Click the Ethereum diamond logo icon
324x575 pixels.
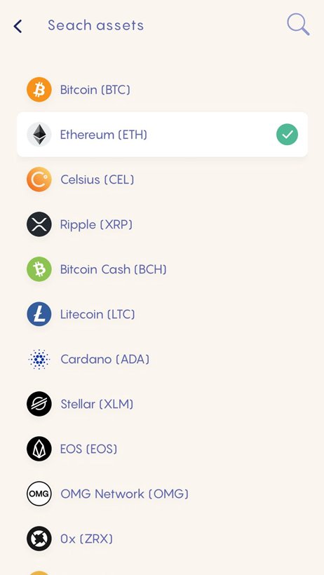pyautogui.click(x=39, y=135)
